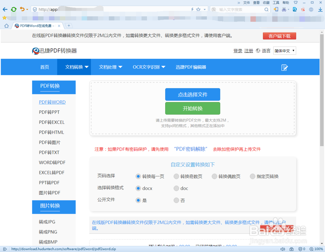
Task: Click the image search icon in the toolbar
Action: pyautogui.click(x=295, y=9)
